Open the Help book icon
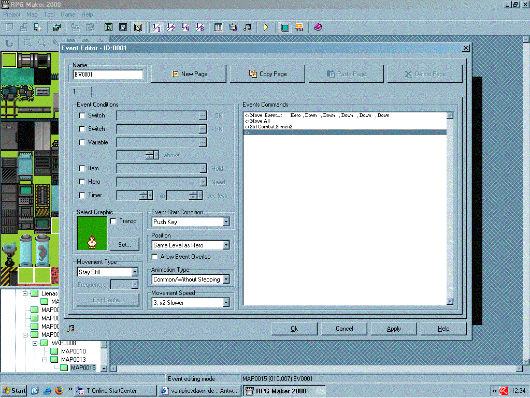This screenshot has height=398, width=530. point(318,27)
